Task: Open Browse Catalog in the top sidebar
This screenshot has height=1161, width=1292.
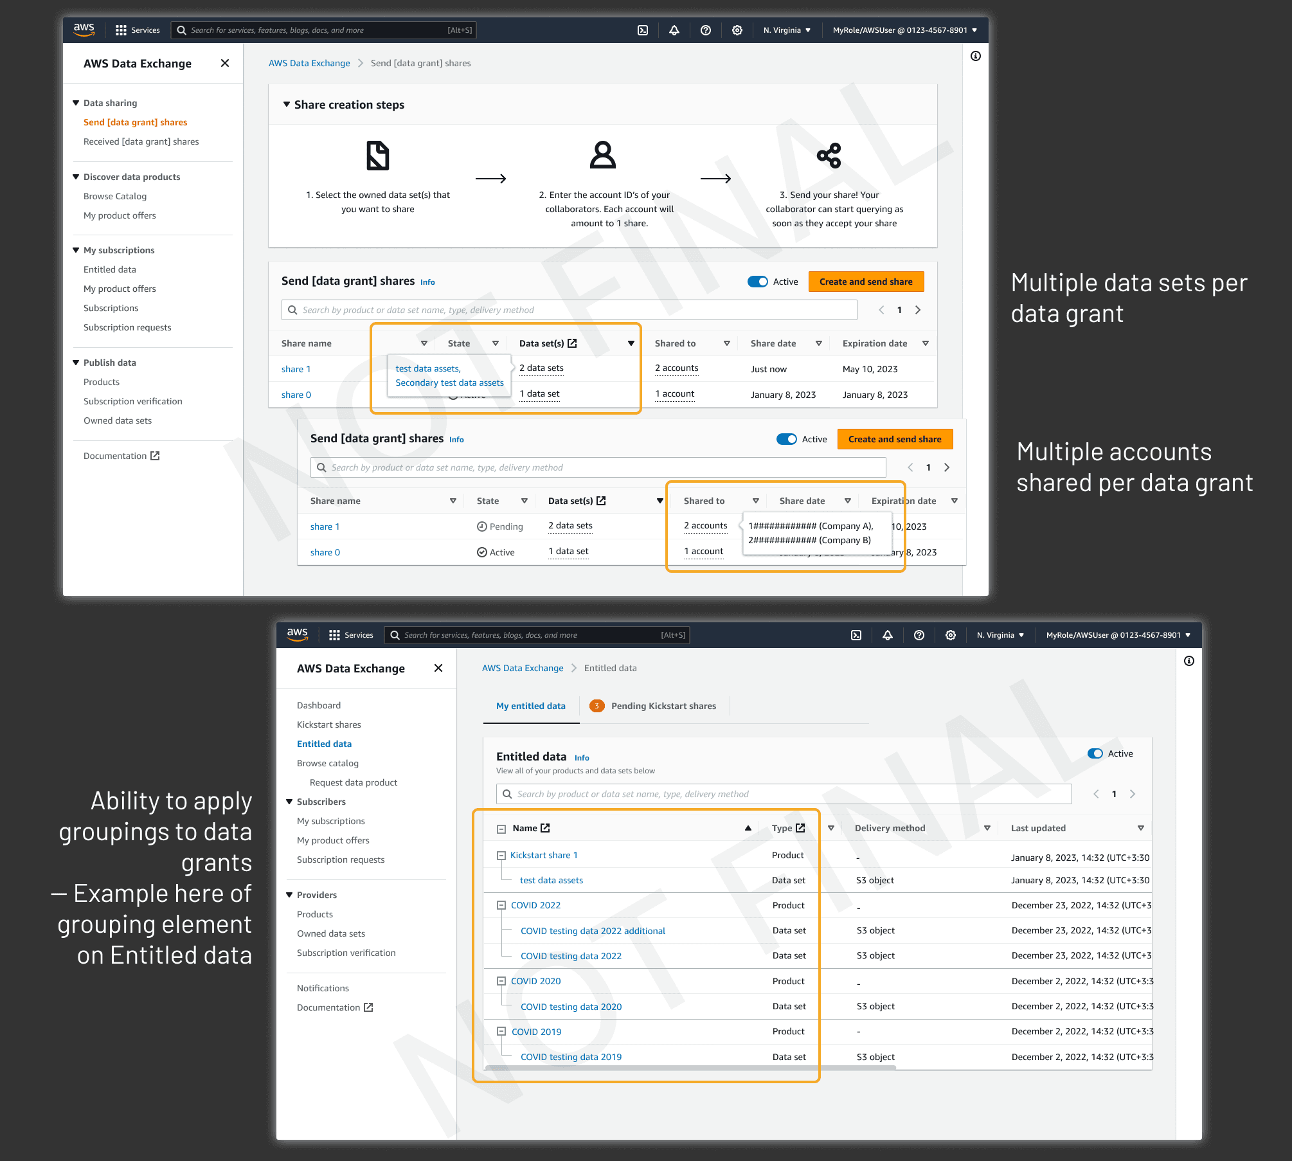Action: pyautogui.click(x=115, y=196)
